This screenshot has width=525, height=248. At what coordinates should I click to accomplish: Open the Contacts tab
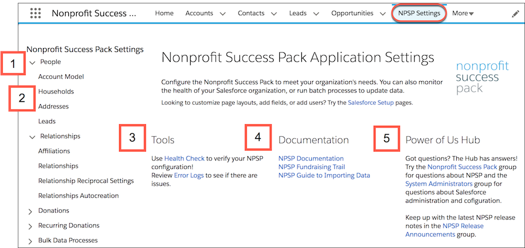pos(251,13)
